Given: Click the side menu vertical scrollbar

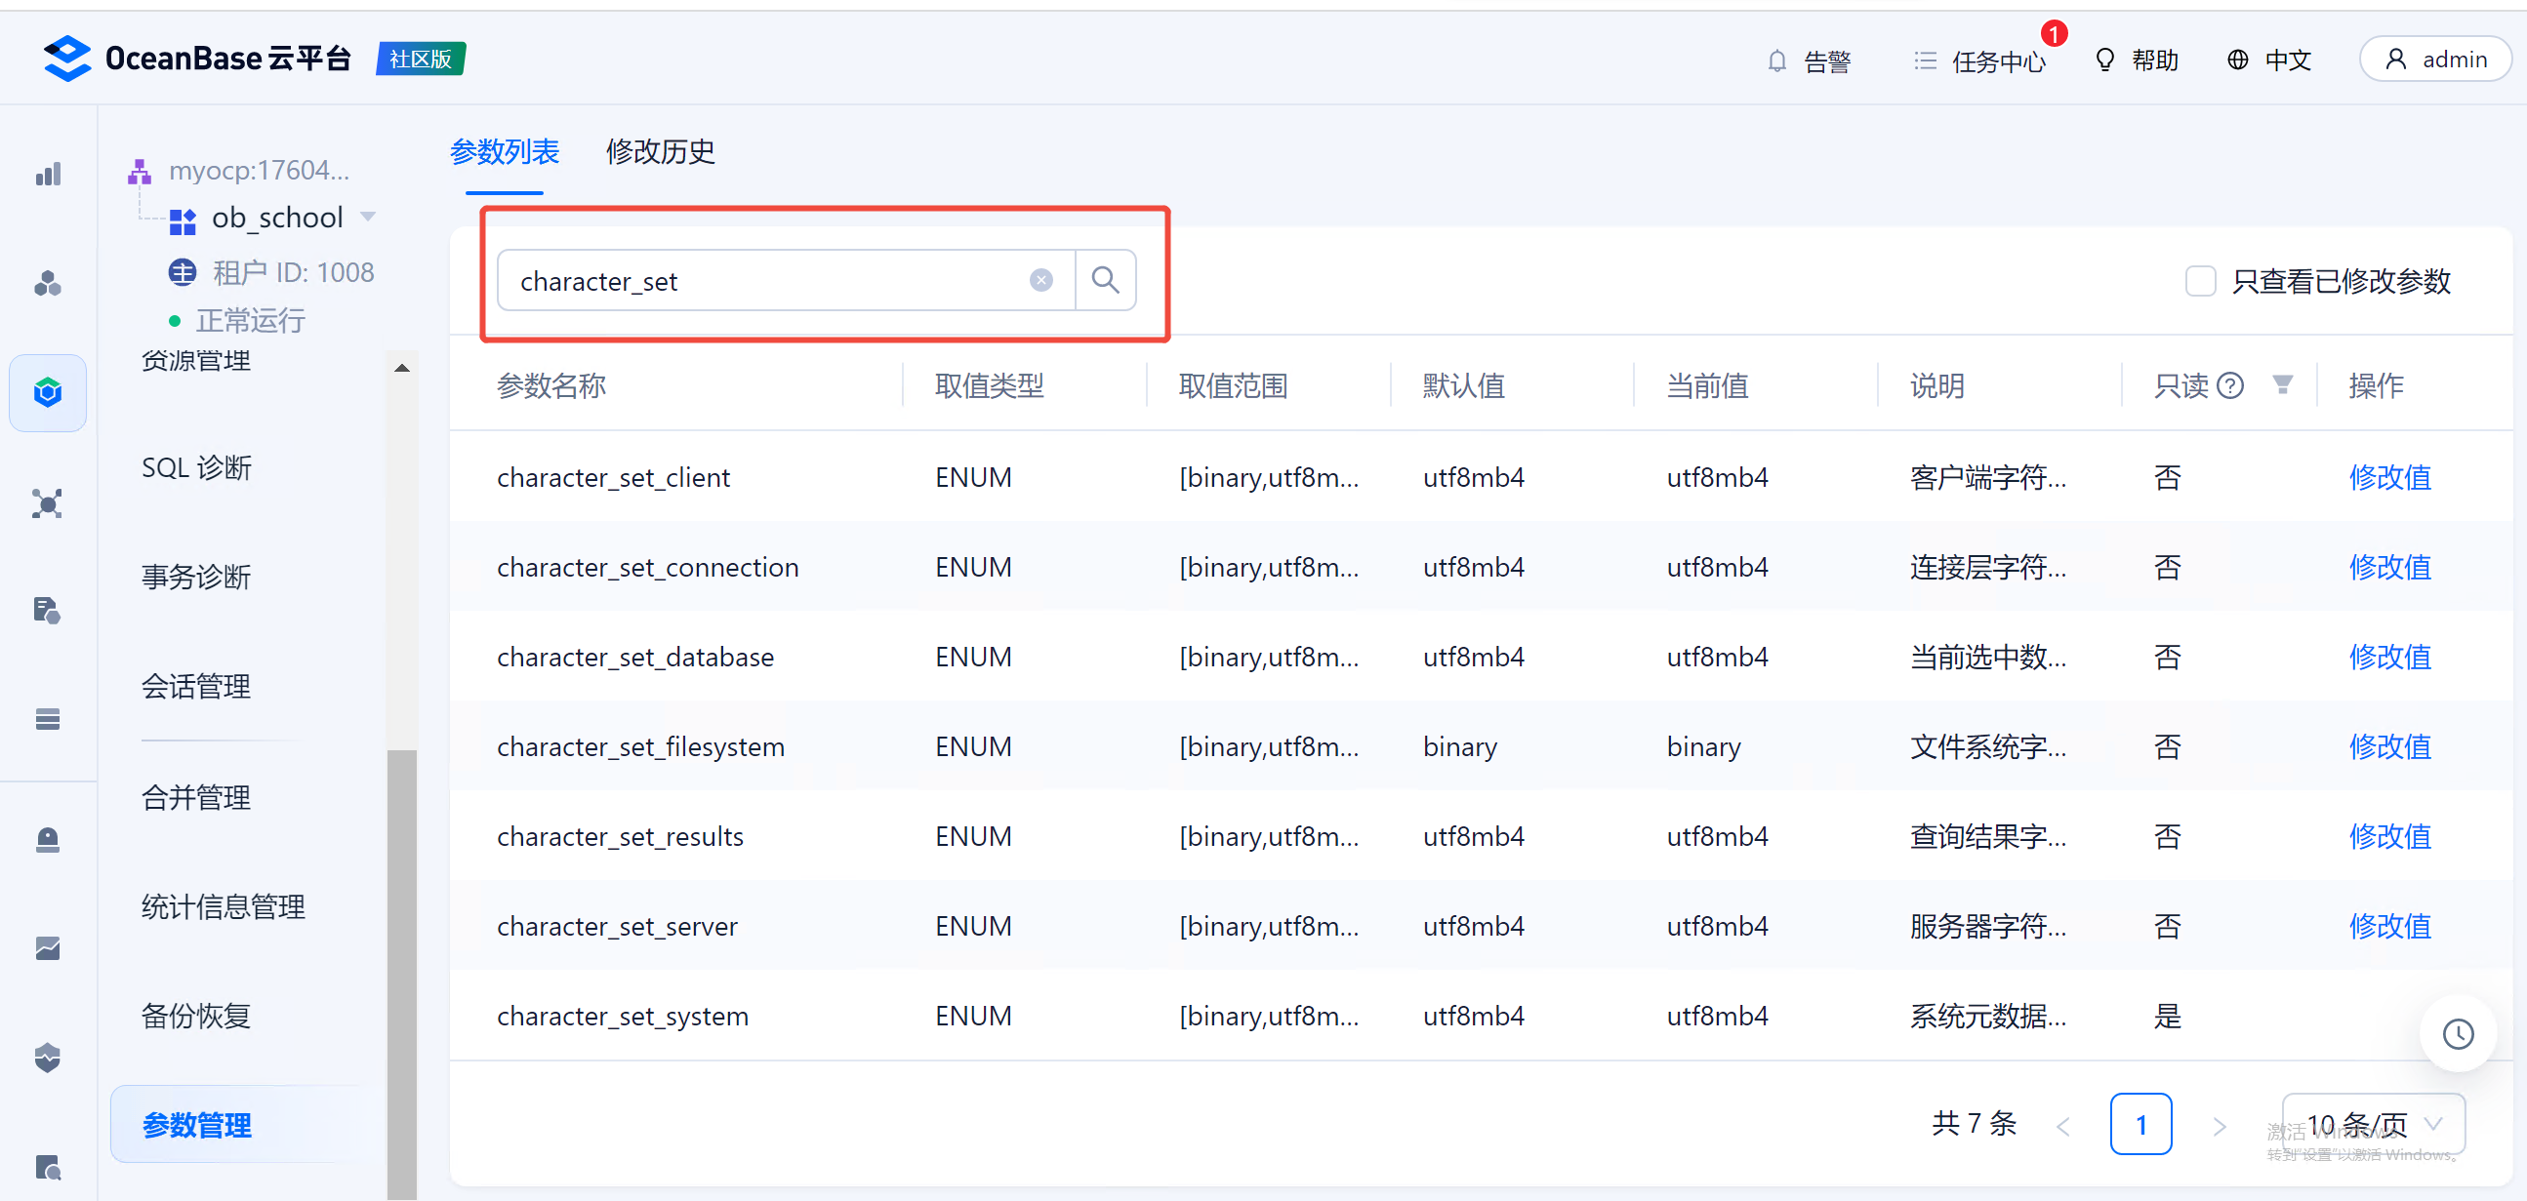Looking at the screenshot, I should click(401, 971).
